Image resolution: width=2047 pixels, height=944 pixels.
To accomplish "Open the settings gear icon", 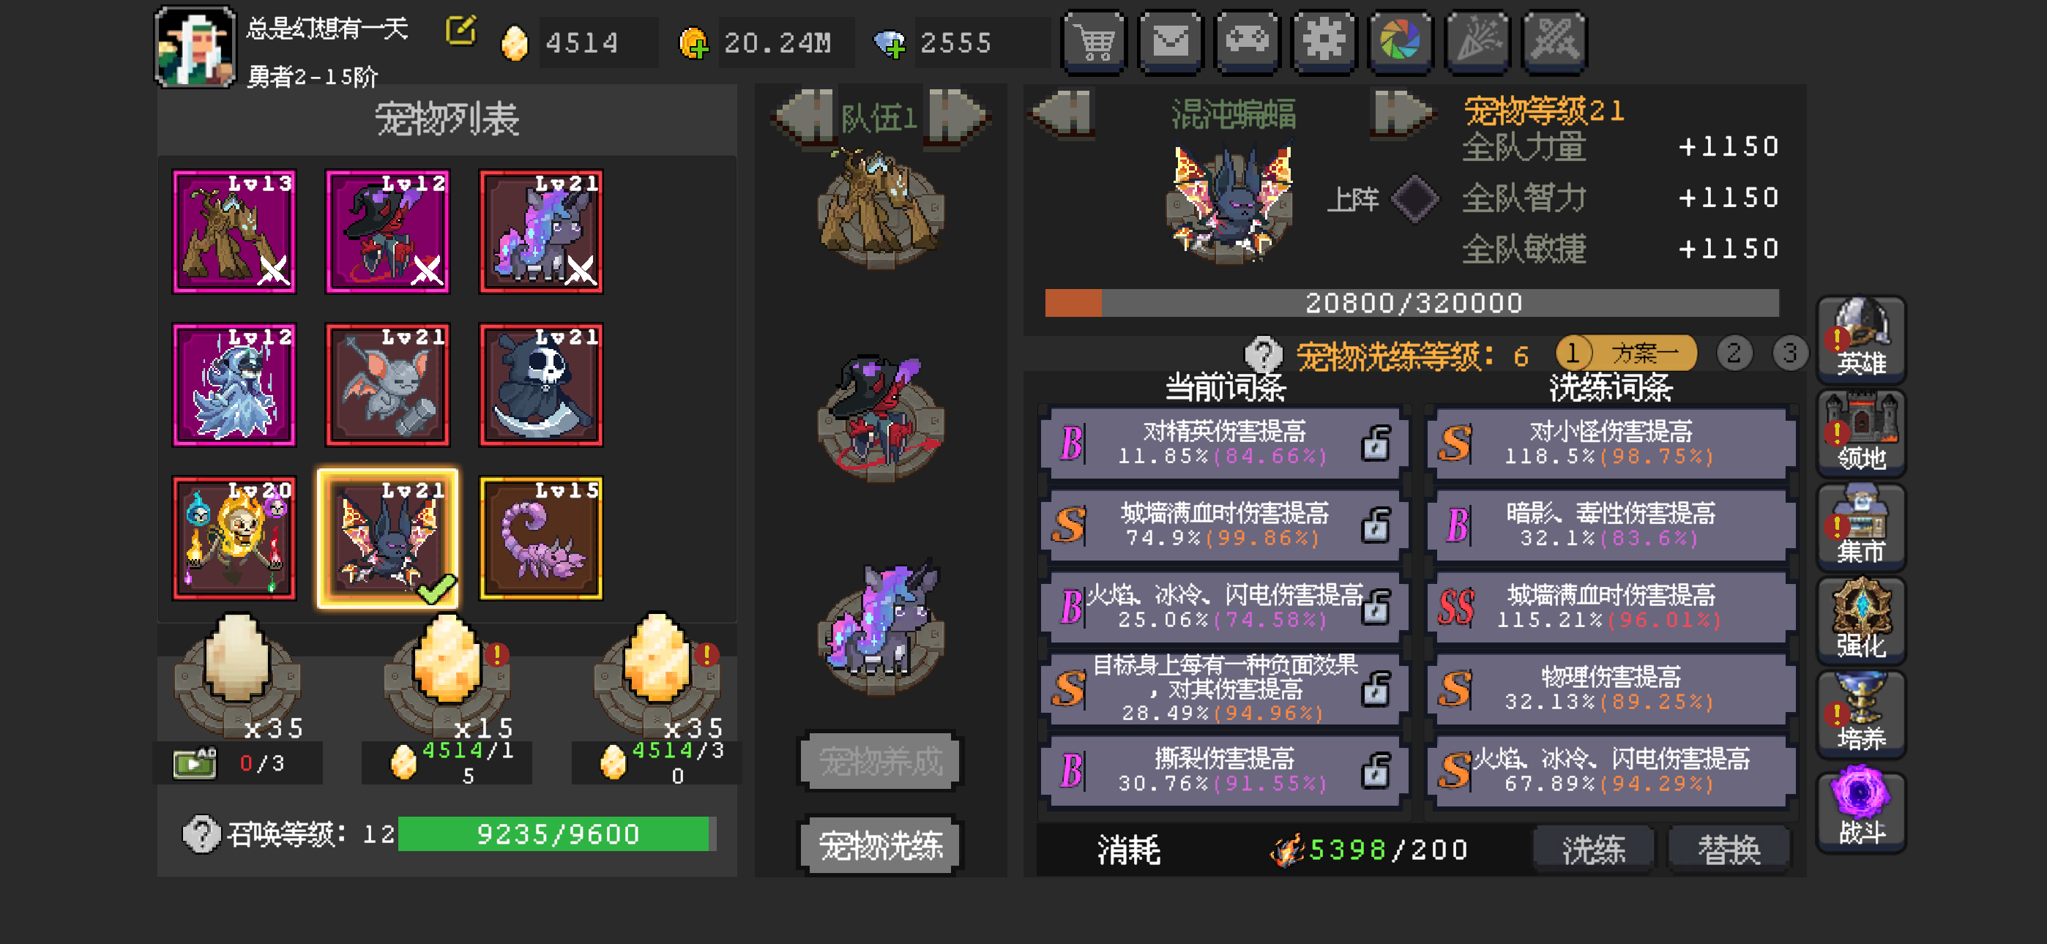I will click(1324, 41).
